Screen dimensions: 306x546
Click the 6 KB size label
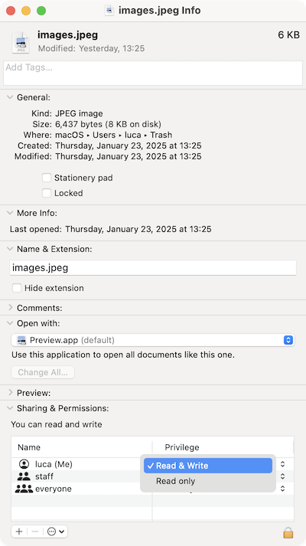click(288, 34)
